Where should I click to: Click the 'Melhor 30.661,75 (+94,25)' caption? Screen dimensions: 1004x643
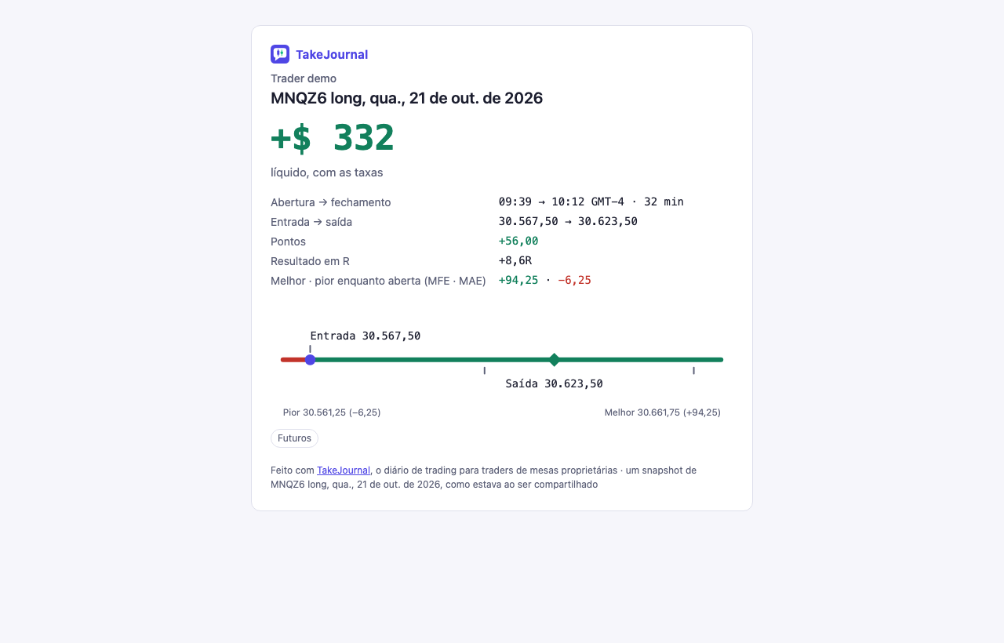(x=663, y=412)
